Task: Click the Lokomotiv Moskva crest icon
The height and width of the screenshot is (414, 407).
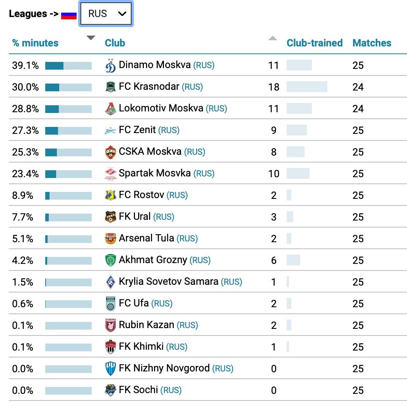Action: pyautogui.click(x=110, y=109)
